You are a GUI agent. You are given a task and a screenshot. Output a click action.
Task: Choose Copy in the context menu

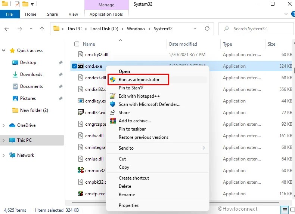124,167
